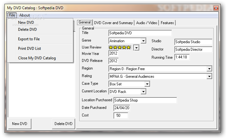Select Print DVD List menu entry
The height and width of the screenshot is (139, 227).
[29, 49]
